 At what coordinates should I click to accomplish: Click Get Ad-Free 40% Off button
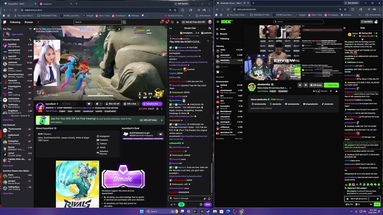(193, 22)
